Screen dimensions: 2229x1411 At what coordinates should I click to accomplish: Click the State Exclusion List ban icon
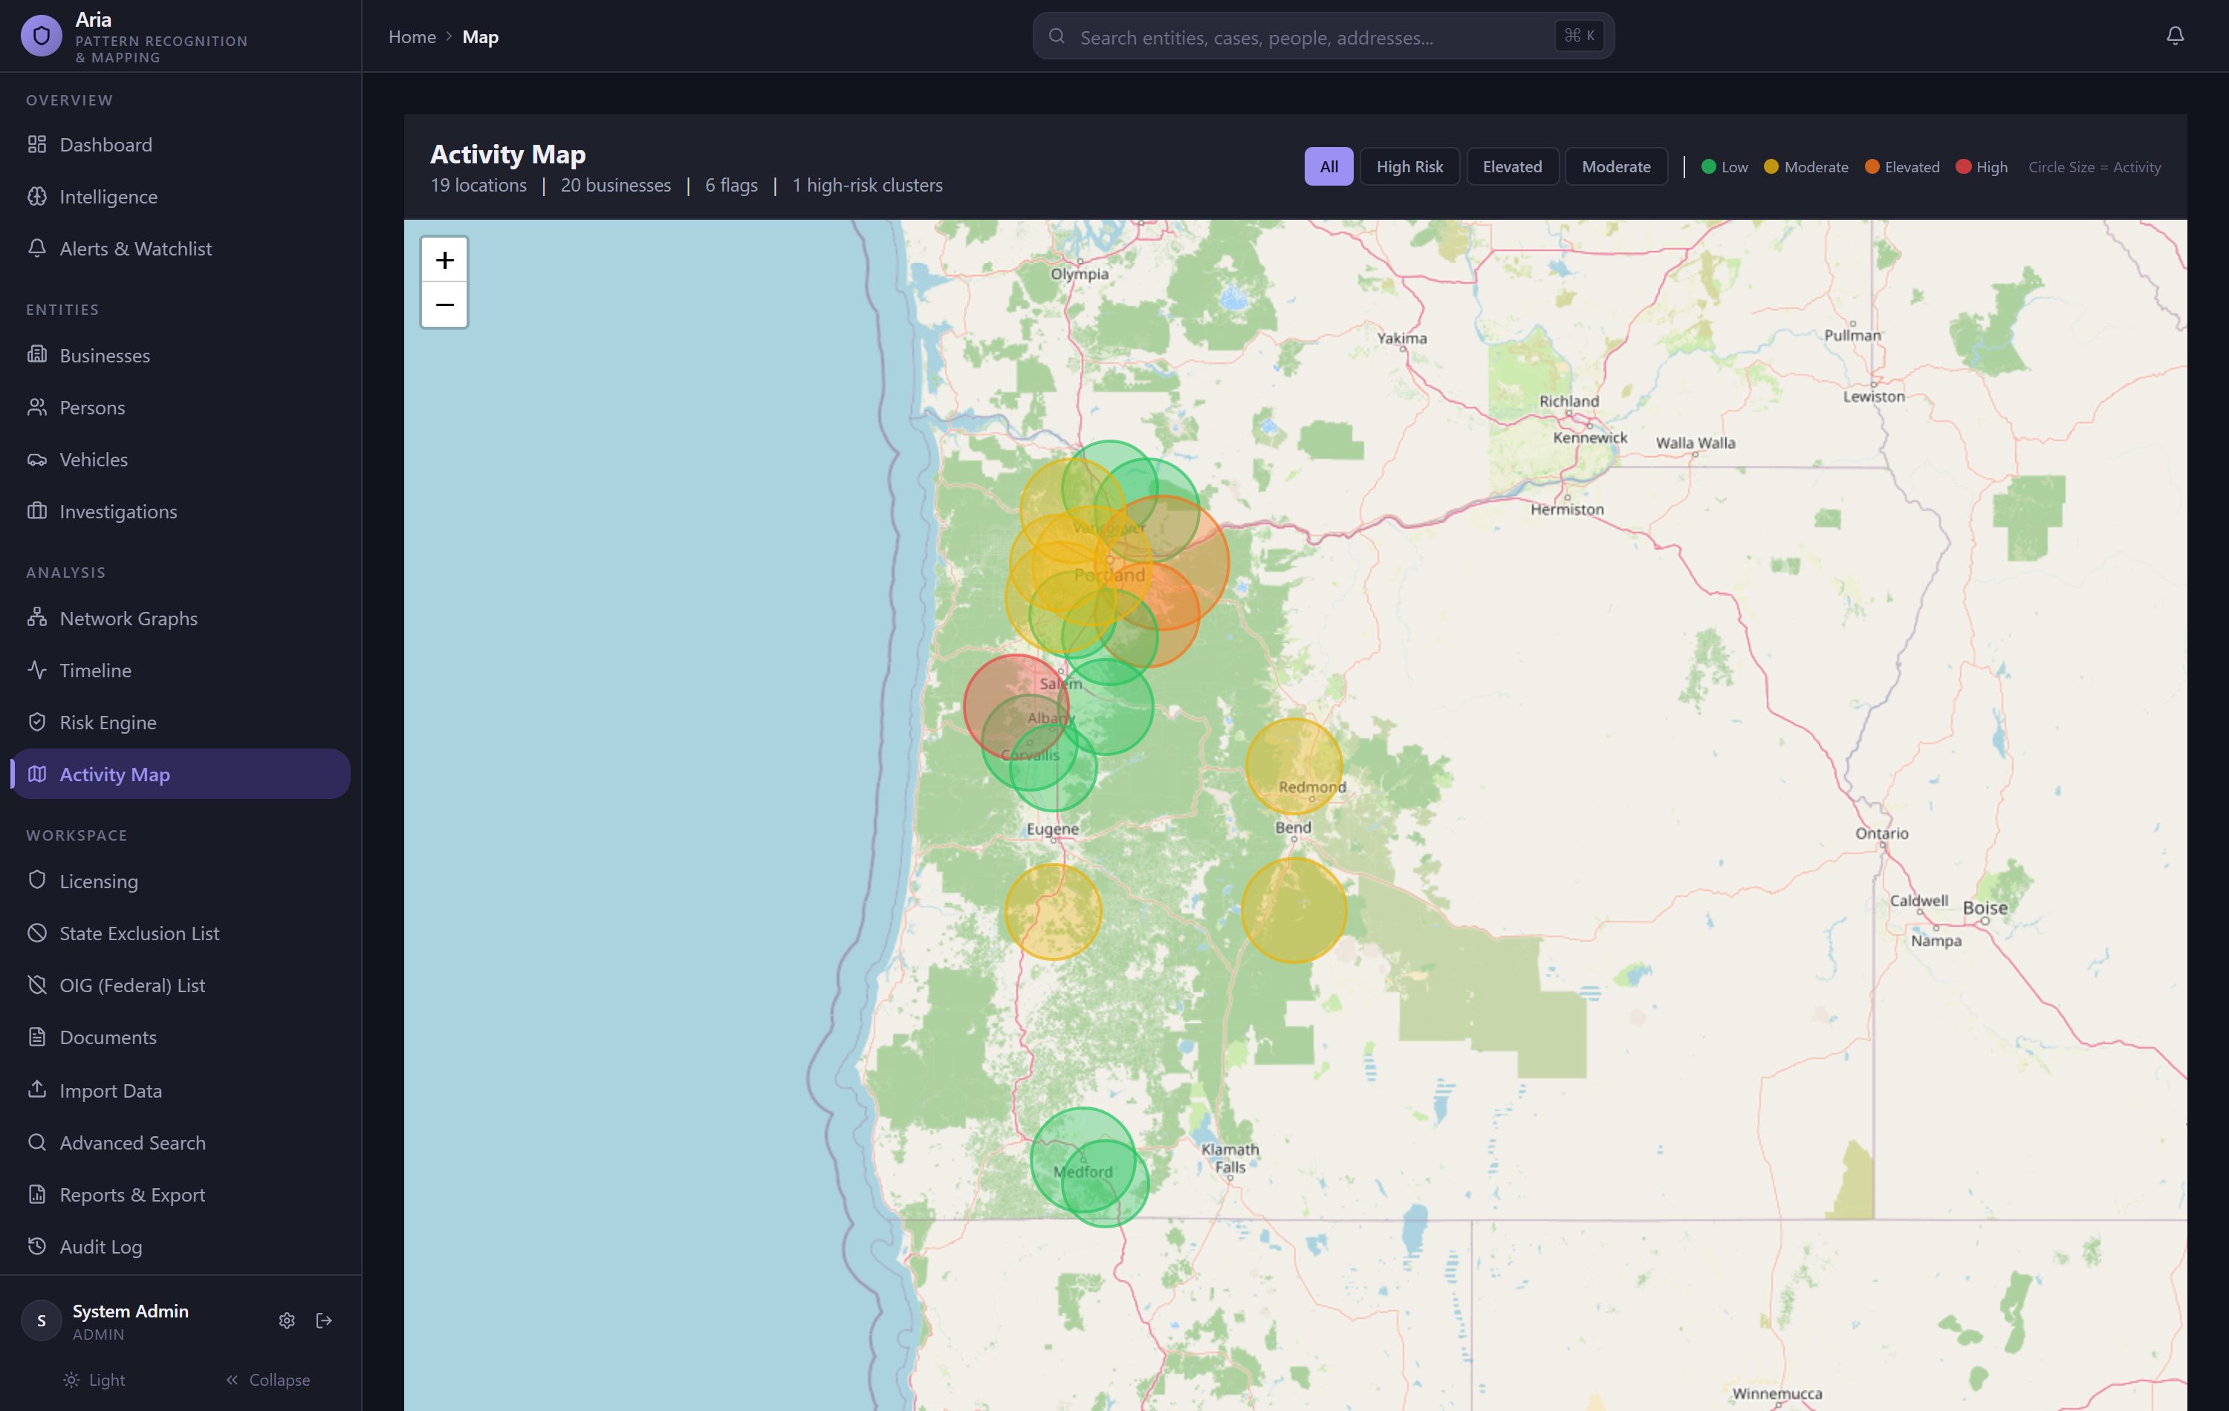pyautogui.click(x=37, y=933)
